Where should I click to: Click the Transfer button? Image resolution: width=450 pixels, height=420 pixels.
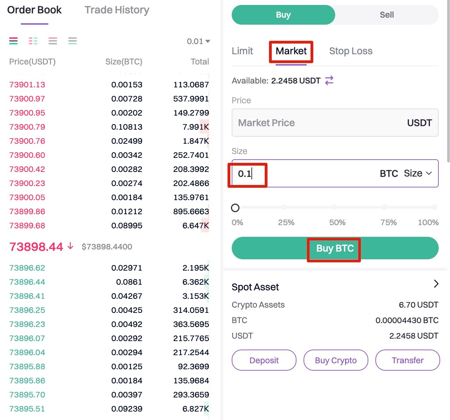pyautogui.click(x=407, y=360)
